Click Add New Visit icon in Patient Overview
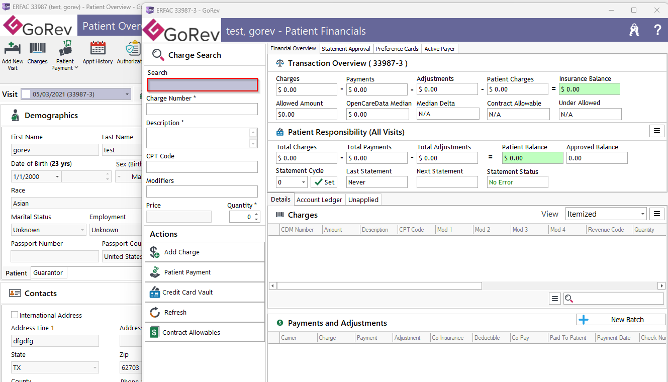The height and width of the screenshot is (382, 668). click(12, 49)
